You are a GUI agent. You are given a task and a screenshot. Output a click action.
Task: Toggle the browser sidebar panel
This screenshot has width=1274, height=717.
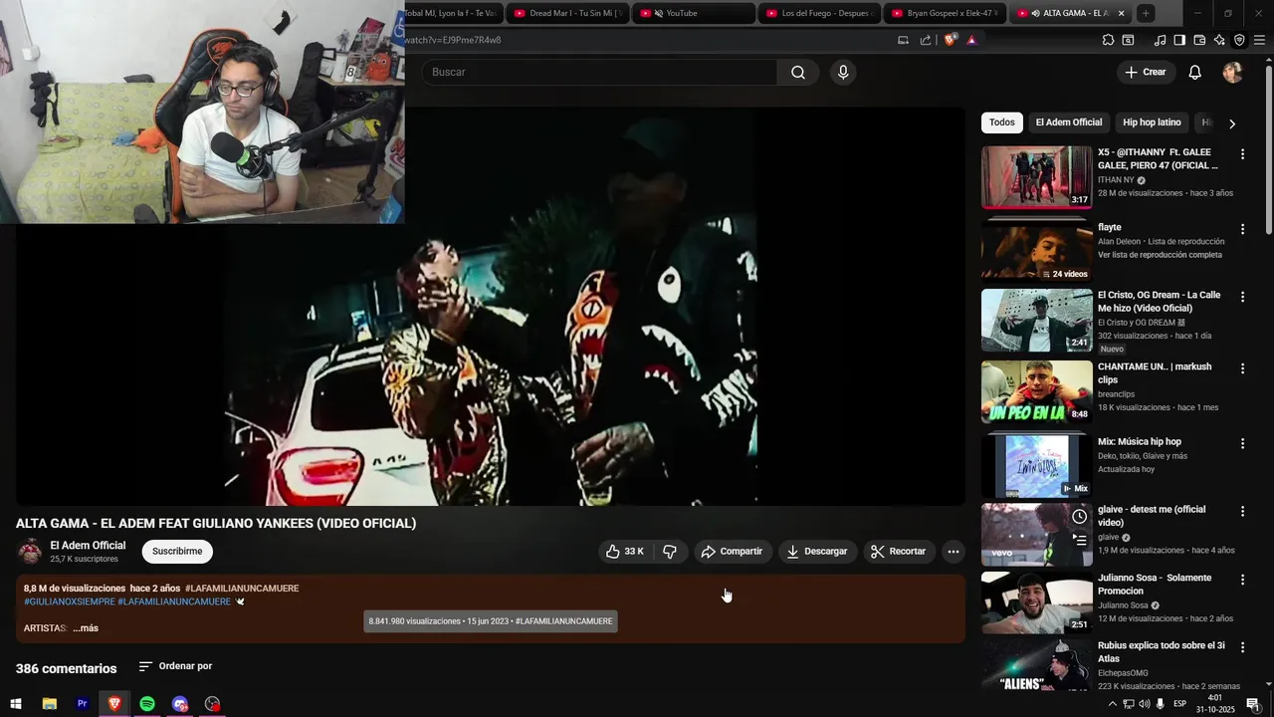point(1179,40)
